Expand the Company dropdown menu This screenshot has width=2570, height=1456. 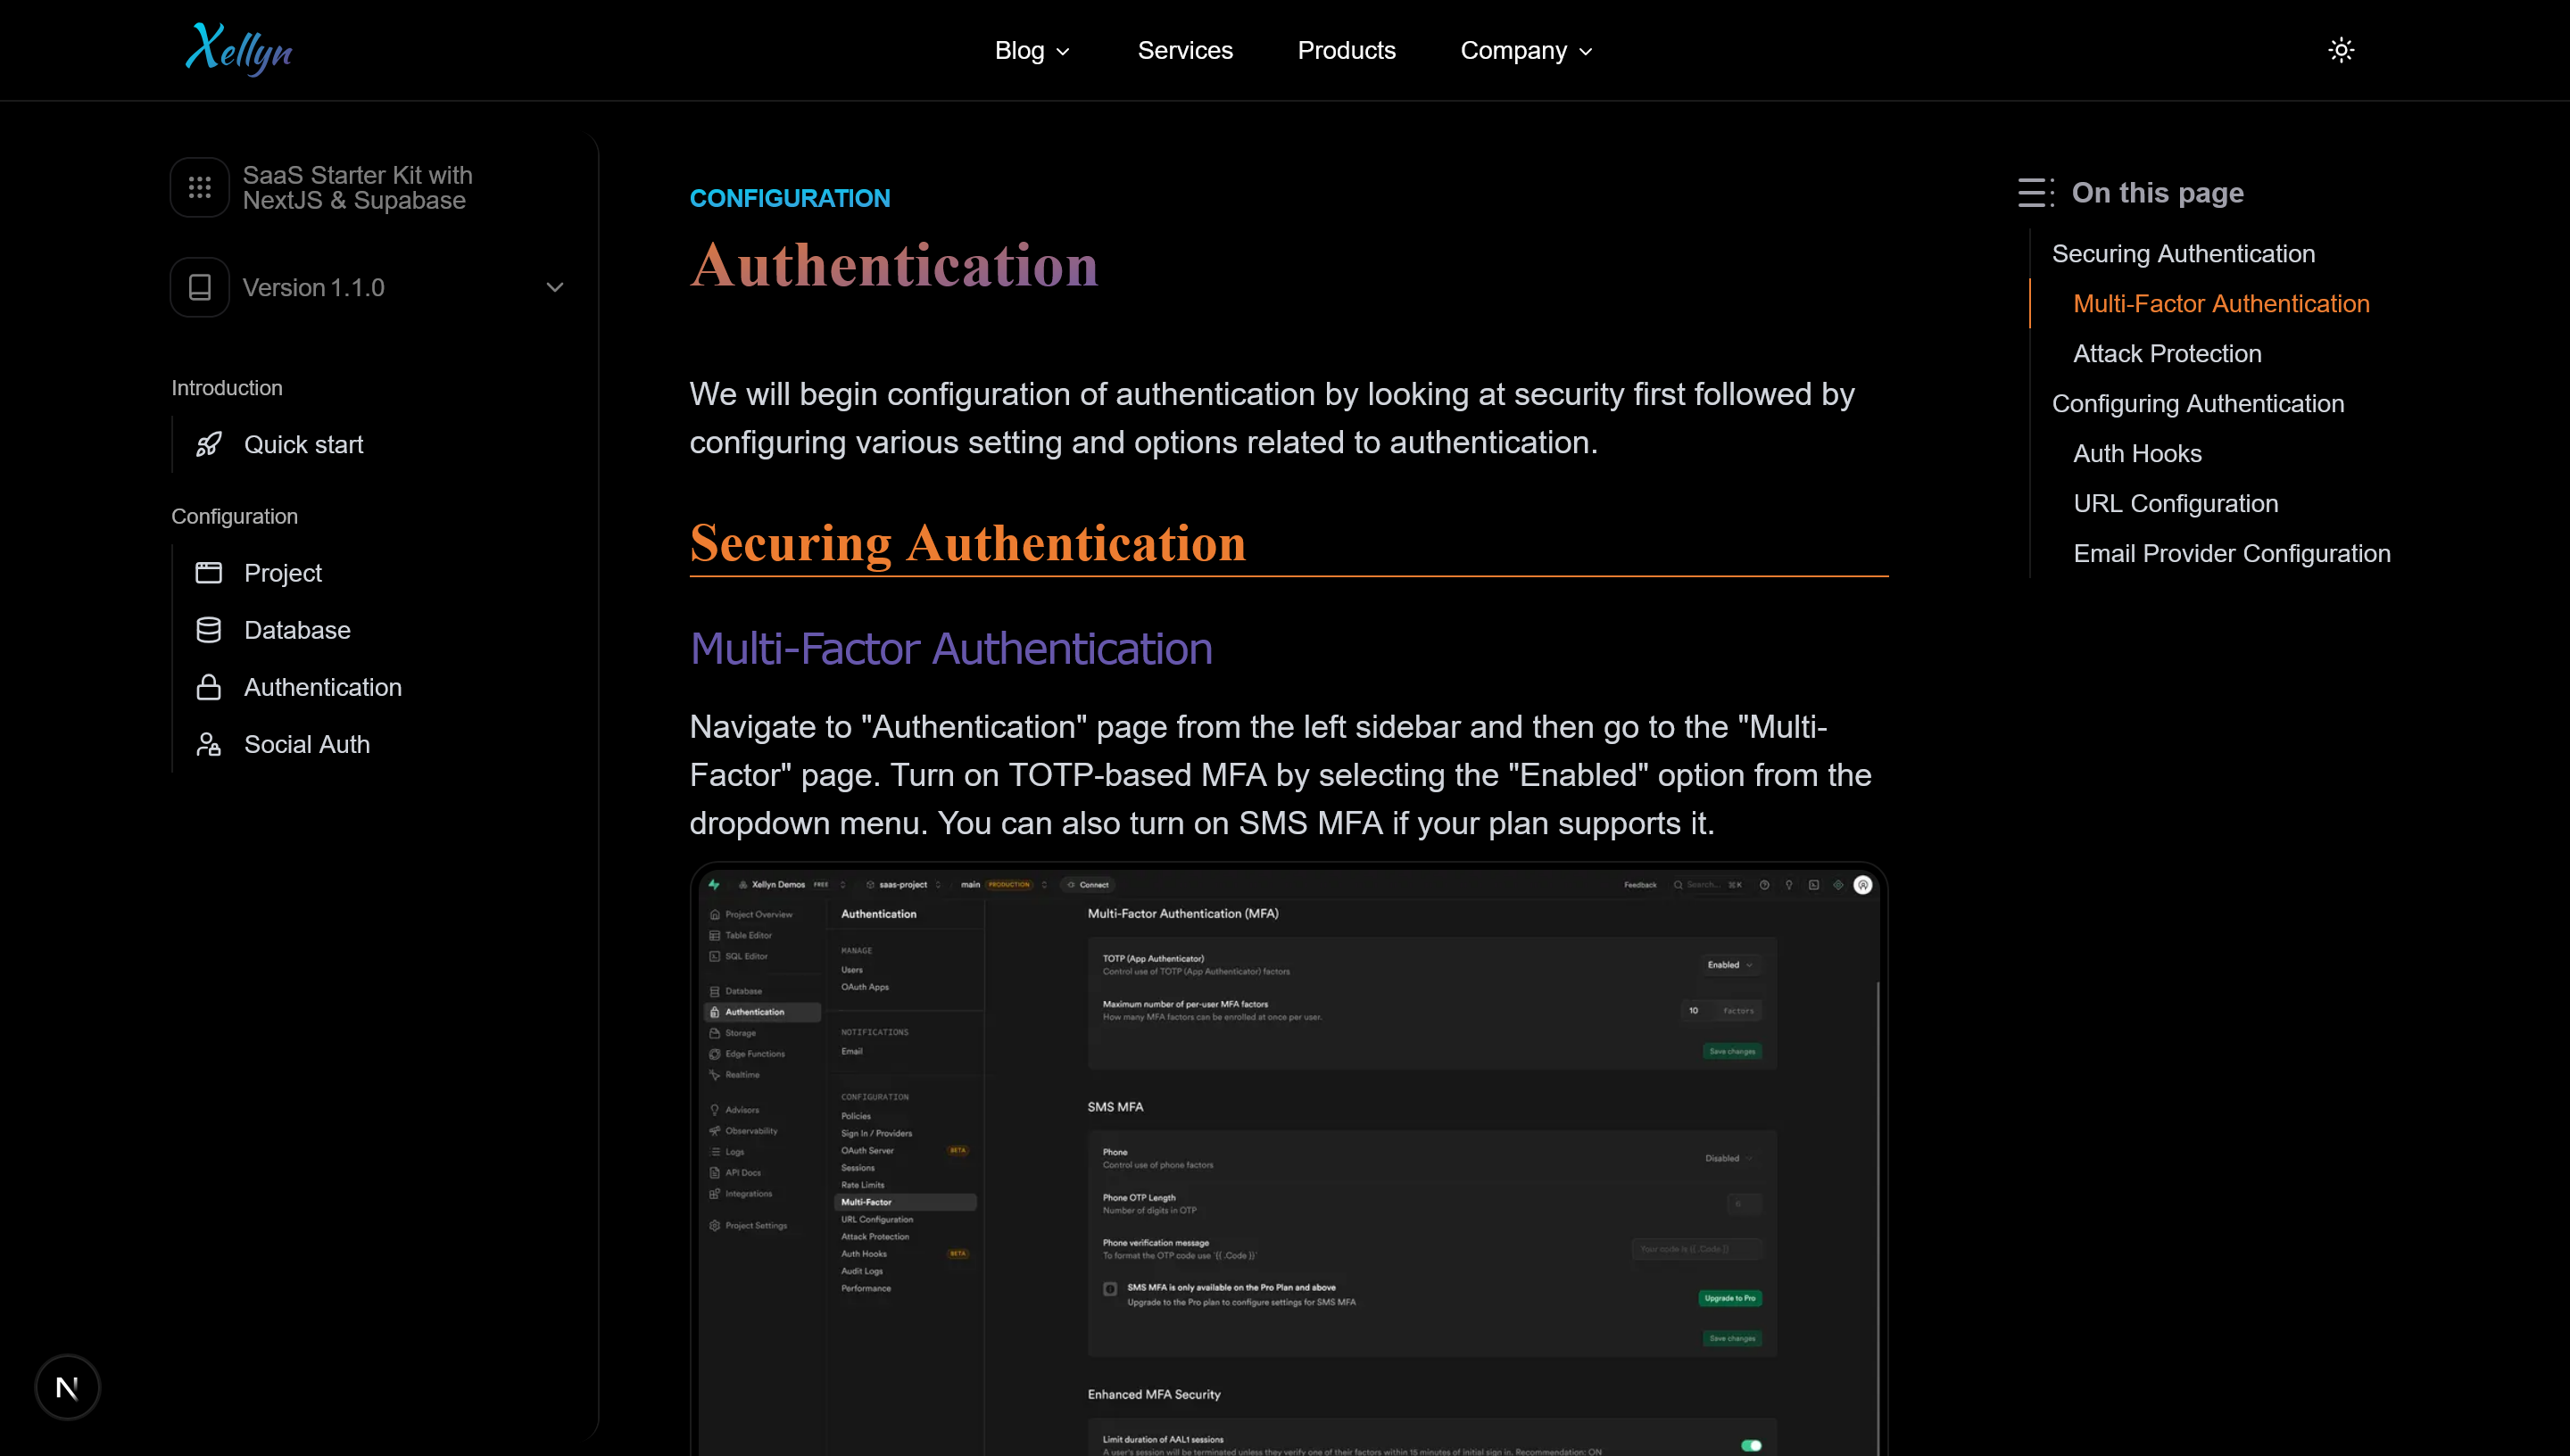tap(1526, 50)
